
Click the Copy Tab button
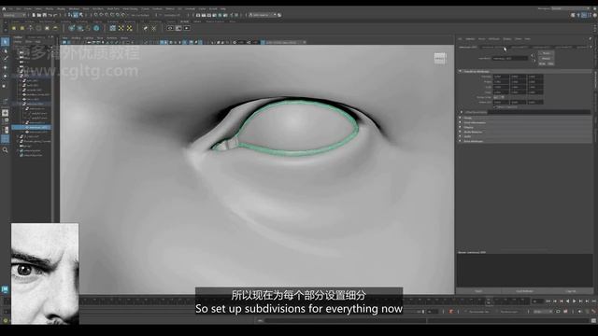[571, 291]
